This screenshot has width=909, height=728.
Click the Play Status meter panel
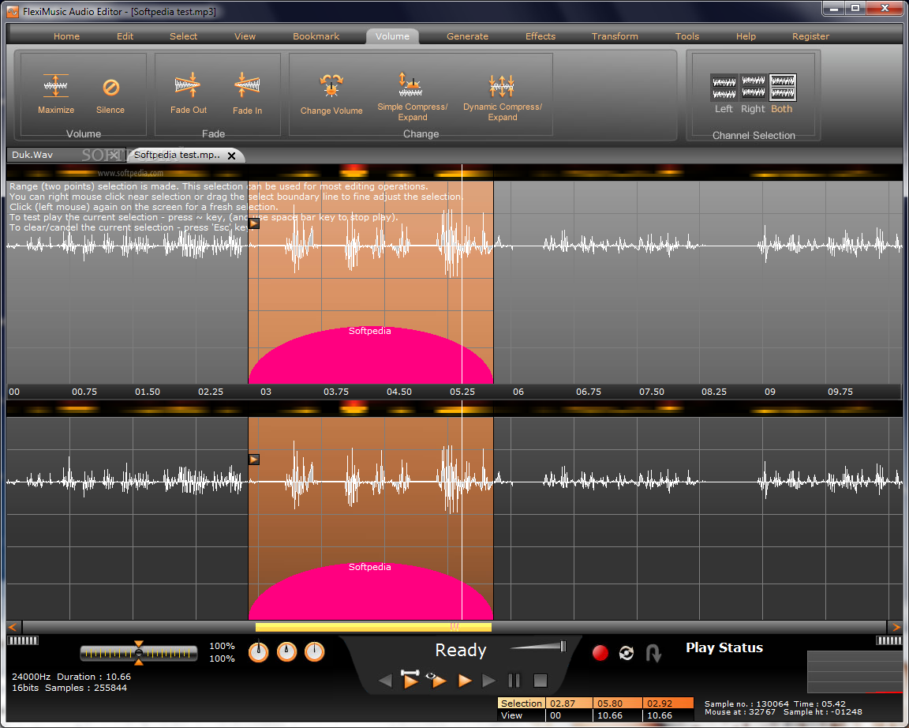(x=855, y=672)
